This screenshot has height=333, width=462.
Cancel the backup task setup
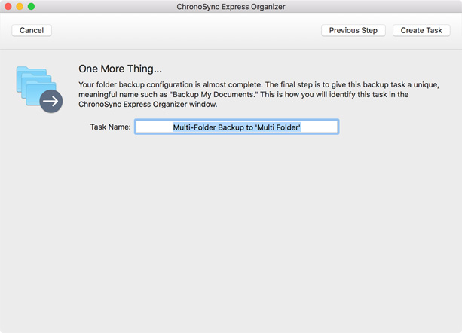tap(32, 30)
